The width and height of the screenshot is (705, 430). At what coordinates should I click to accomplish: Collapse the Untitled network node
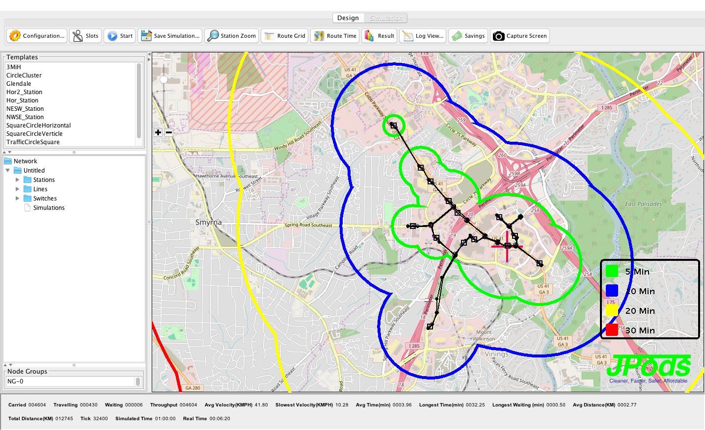[8, 171]
